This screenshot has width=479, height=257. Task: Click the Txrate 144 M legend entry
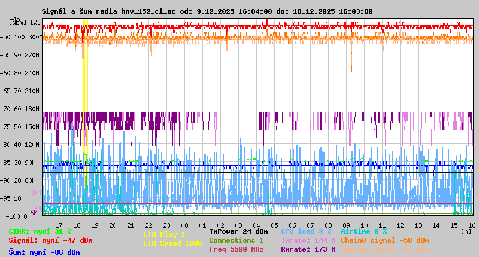point(308,240)
